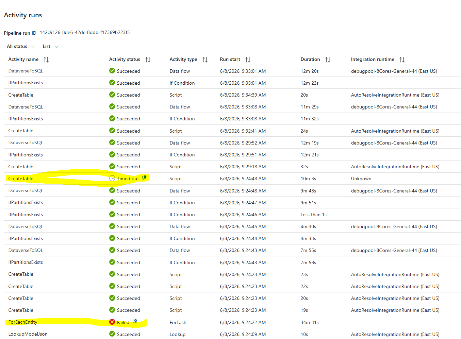Screen dimensions: 461x339
Task: Select the timed out CreateTable activity name
Action: tap(21, 179)
